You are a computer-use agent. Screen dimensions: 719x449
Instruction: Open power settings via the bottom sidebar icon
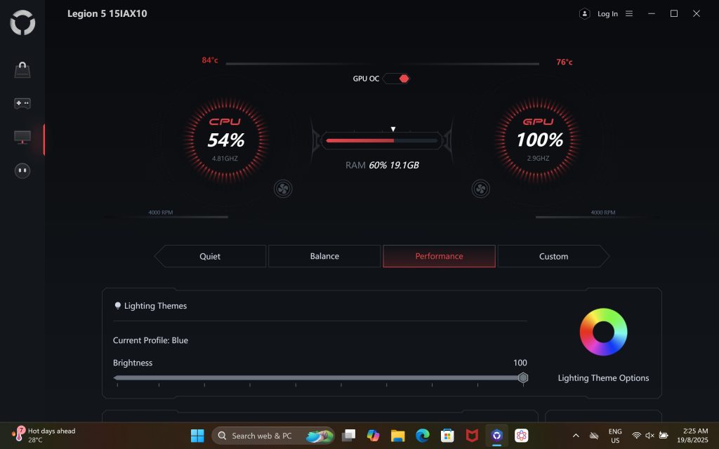(x=22, y=170)
